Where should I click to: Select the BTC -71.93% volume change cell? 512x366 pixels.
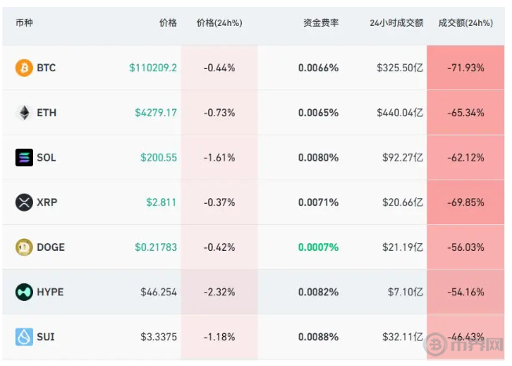[466, 68]
